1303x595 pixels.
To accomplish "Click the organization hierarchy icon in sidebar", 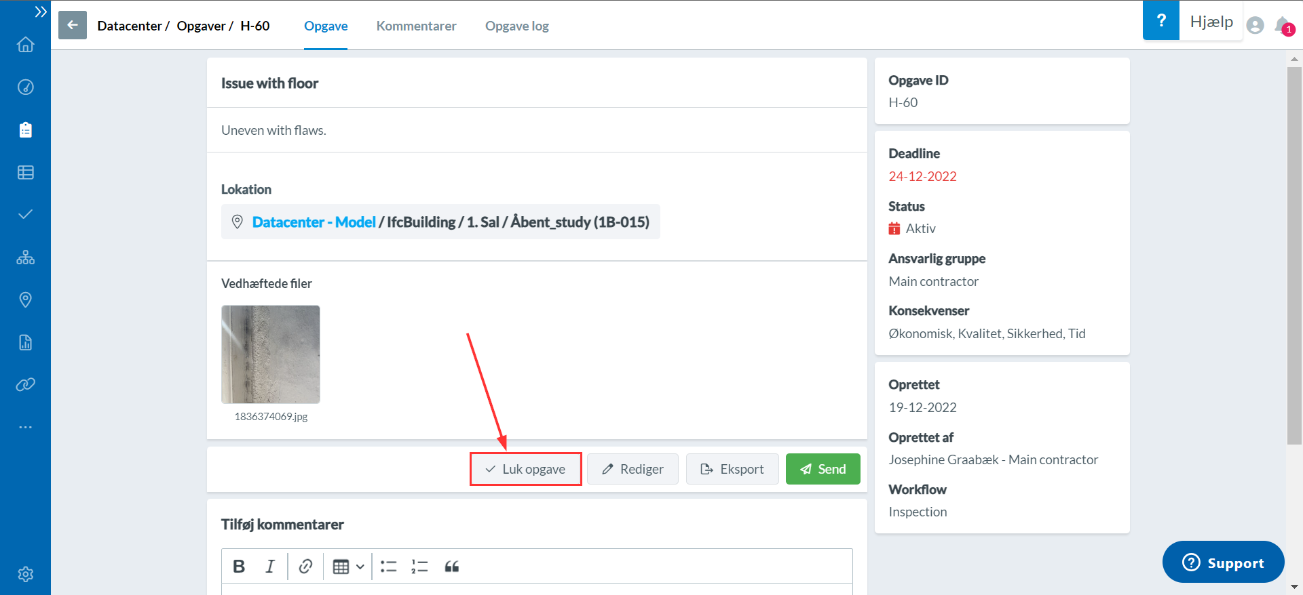I will point(25,258).
